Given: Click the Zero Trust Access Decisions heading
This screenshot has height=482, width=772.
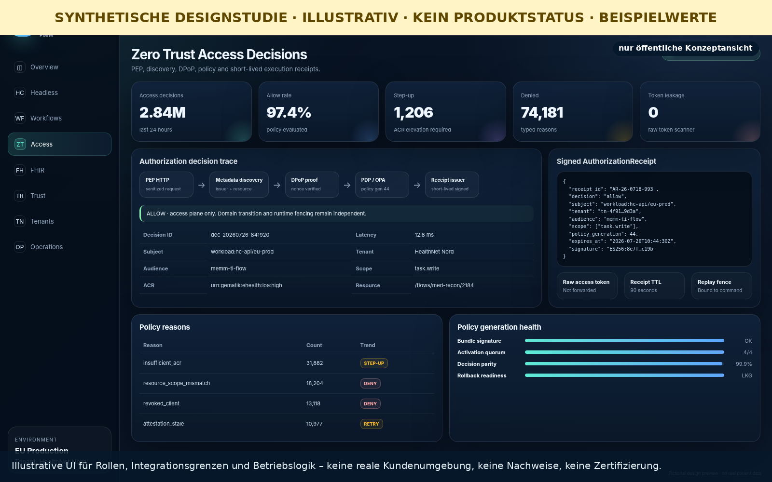Looking at the screenshot, I should [219, 54].
